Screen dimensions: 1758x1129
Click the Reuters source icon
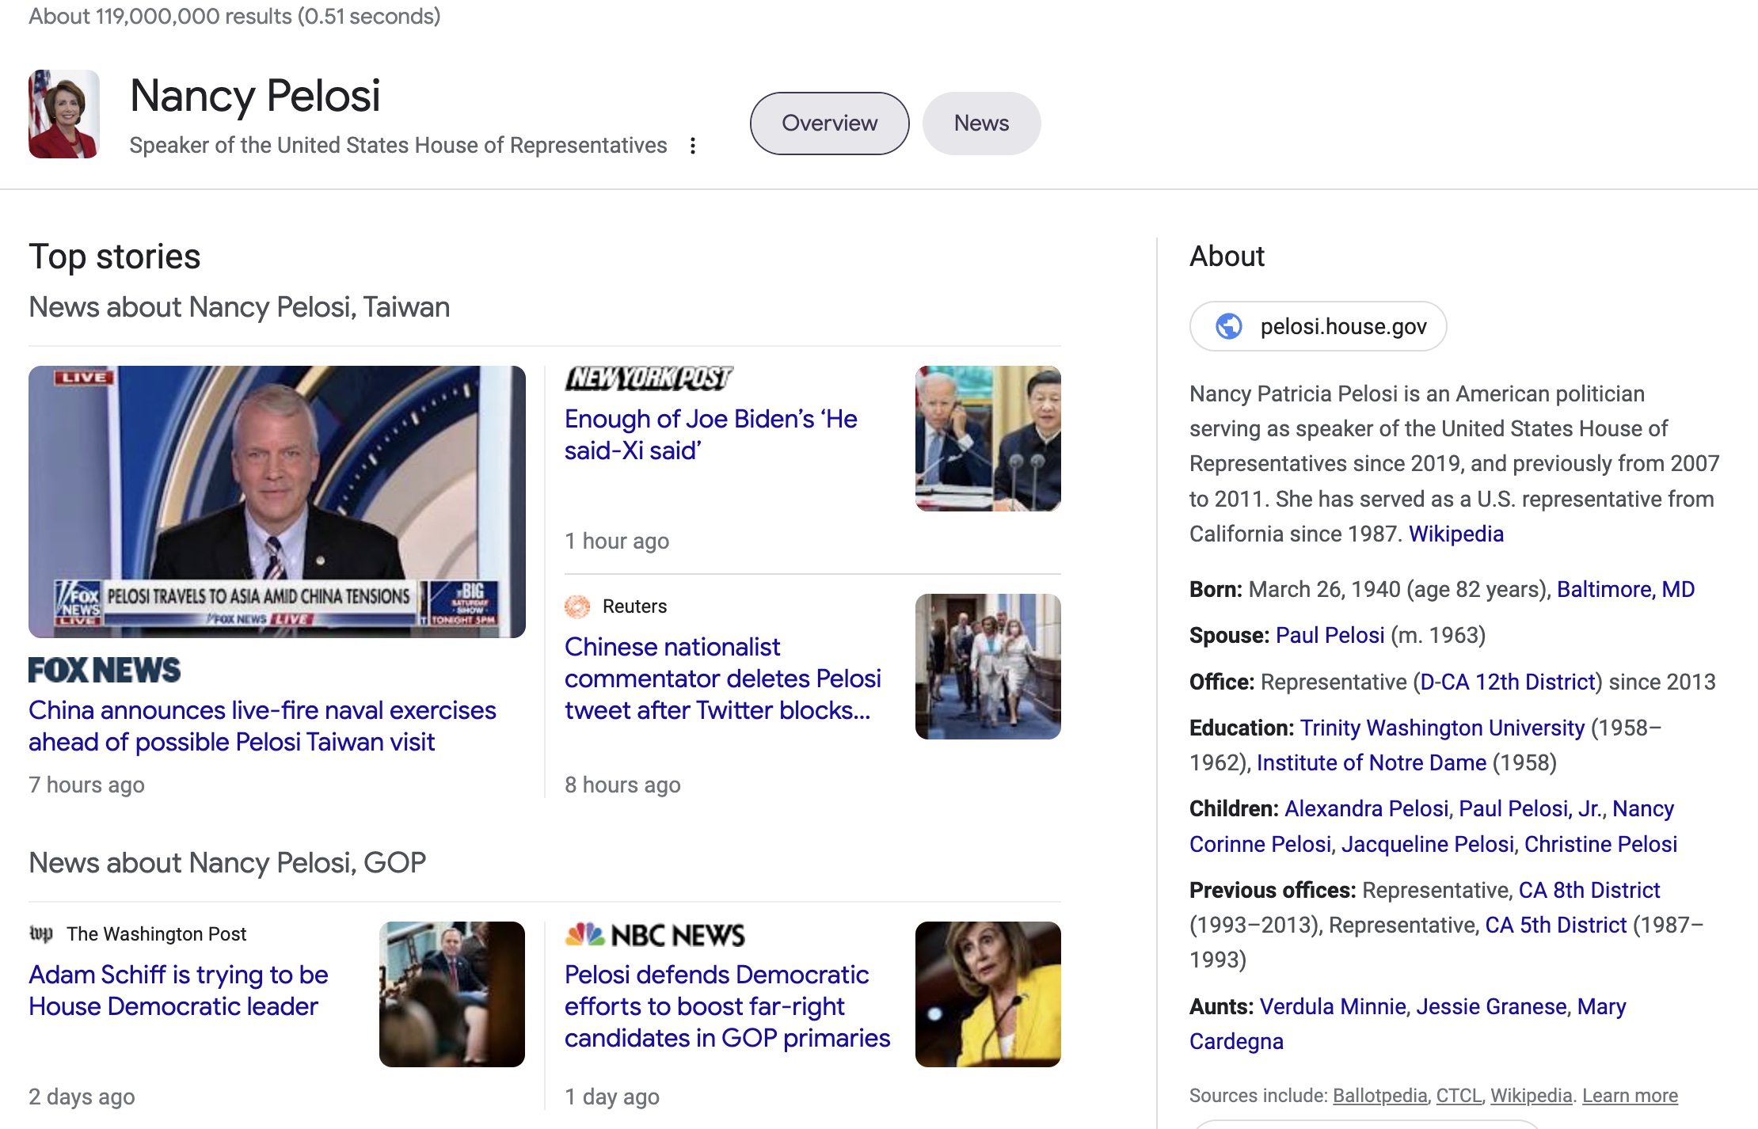click(577, 606)
